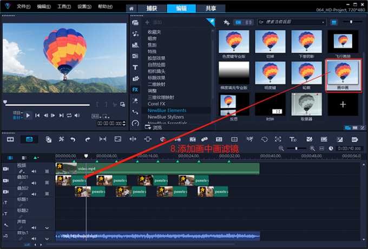
Task: Mute the 叠加2 overlay track
Action: click(x=34, y=194)
